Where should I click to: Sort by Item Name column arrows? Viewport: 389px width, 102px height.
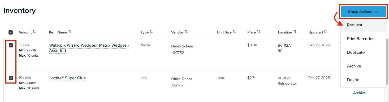click(70, 32)
